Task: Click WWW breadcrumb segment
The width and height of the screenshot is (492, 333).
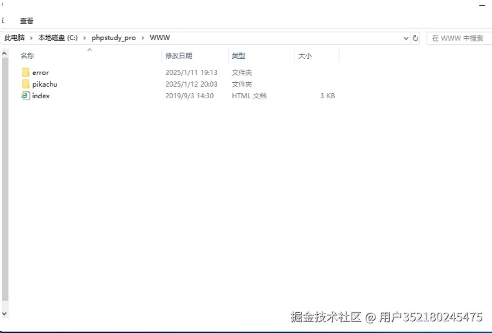Action: point(160,38)
